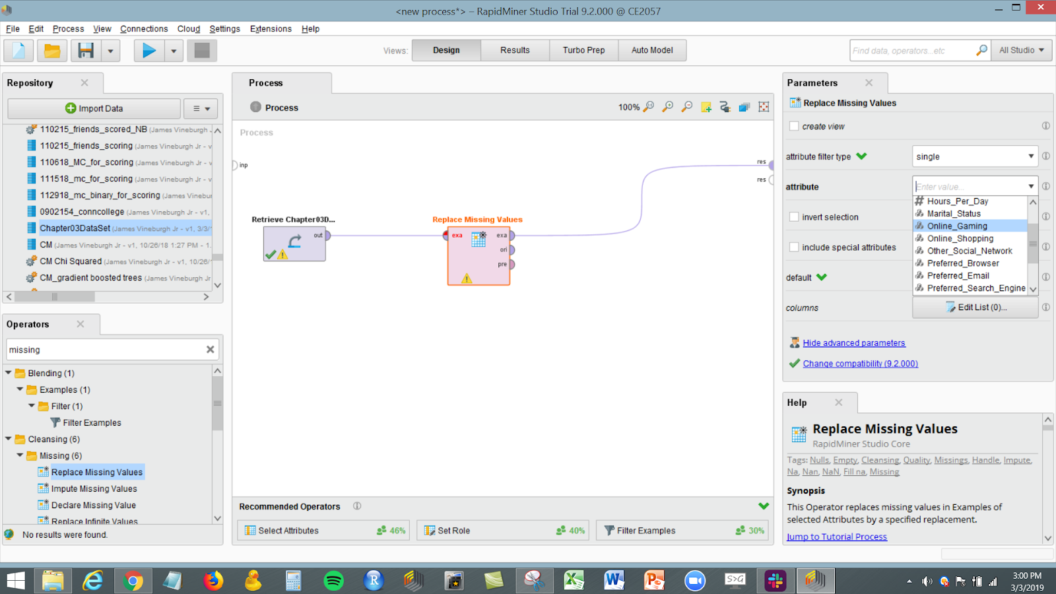Collapse the Recommended Operators panel with green chevron

[x=764, y=506]
